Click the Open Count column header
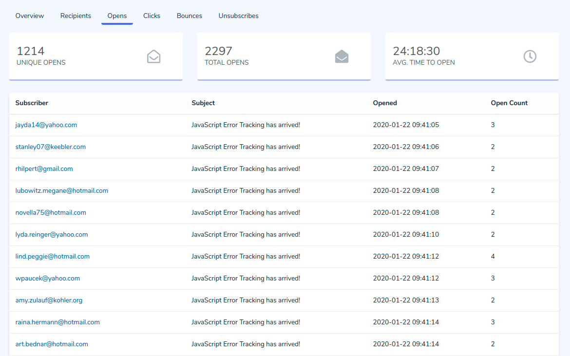The width and height of the screenshot is (570, 356). (509, 103)
